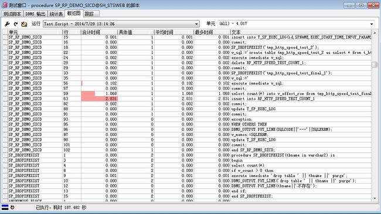
Task: Sort by the 平均时间 column header
Action: [x=174, y=32]
